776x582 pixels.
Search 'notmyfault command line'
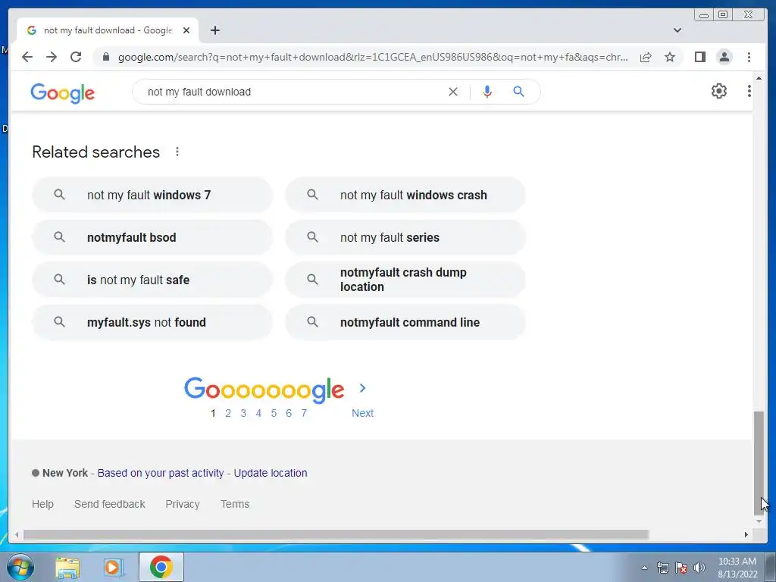[x=405, y=323]
